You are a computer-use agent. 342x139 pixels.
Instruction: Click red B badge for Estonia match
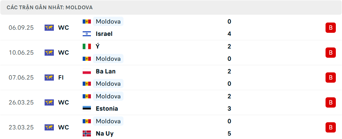[330, 102]
